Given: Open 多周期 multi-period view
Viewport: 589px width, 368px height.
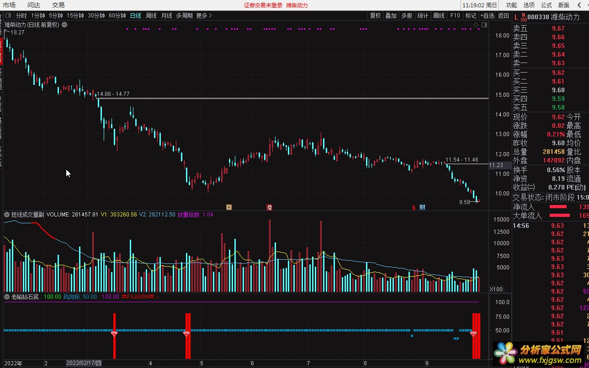Looking at the screenshot, I should 185,16.
